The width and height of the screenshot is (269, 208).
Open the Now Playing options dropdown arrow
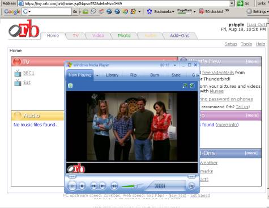tap(97, 75)
